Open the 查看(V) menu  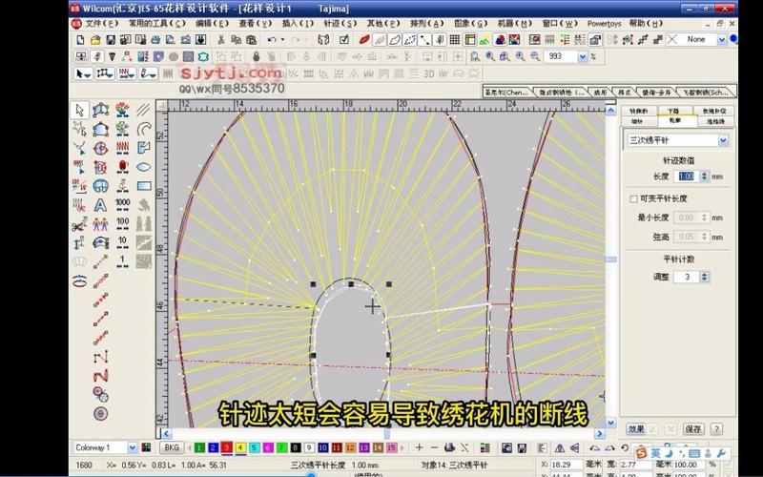(255, 23)
